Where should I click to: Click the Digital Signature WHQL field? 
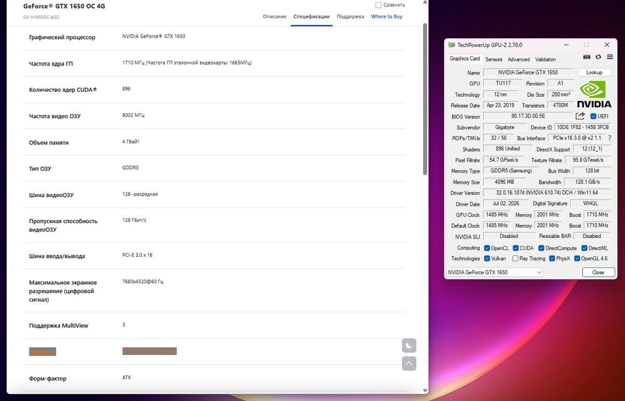(x=591, y=204)
